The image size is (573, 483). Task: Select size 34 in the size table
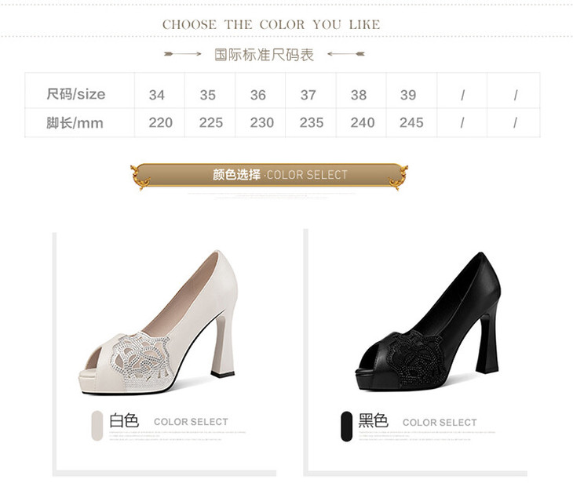(x=157, y=95)
